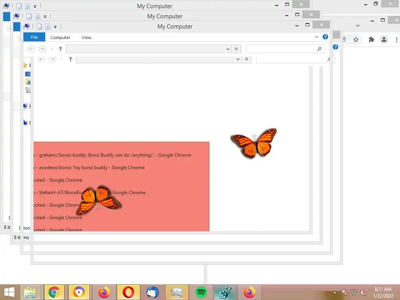Select the 'grahamc/bonzi-buddy' Google Chrome entry

coord(112,155)
